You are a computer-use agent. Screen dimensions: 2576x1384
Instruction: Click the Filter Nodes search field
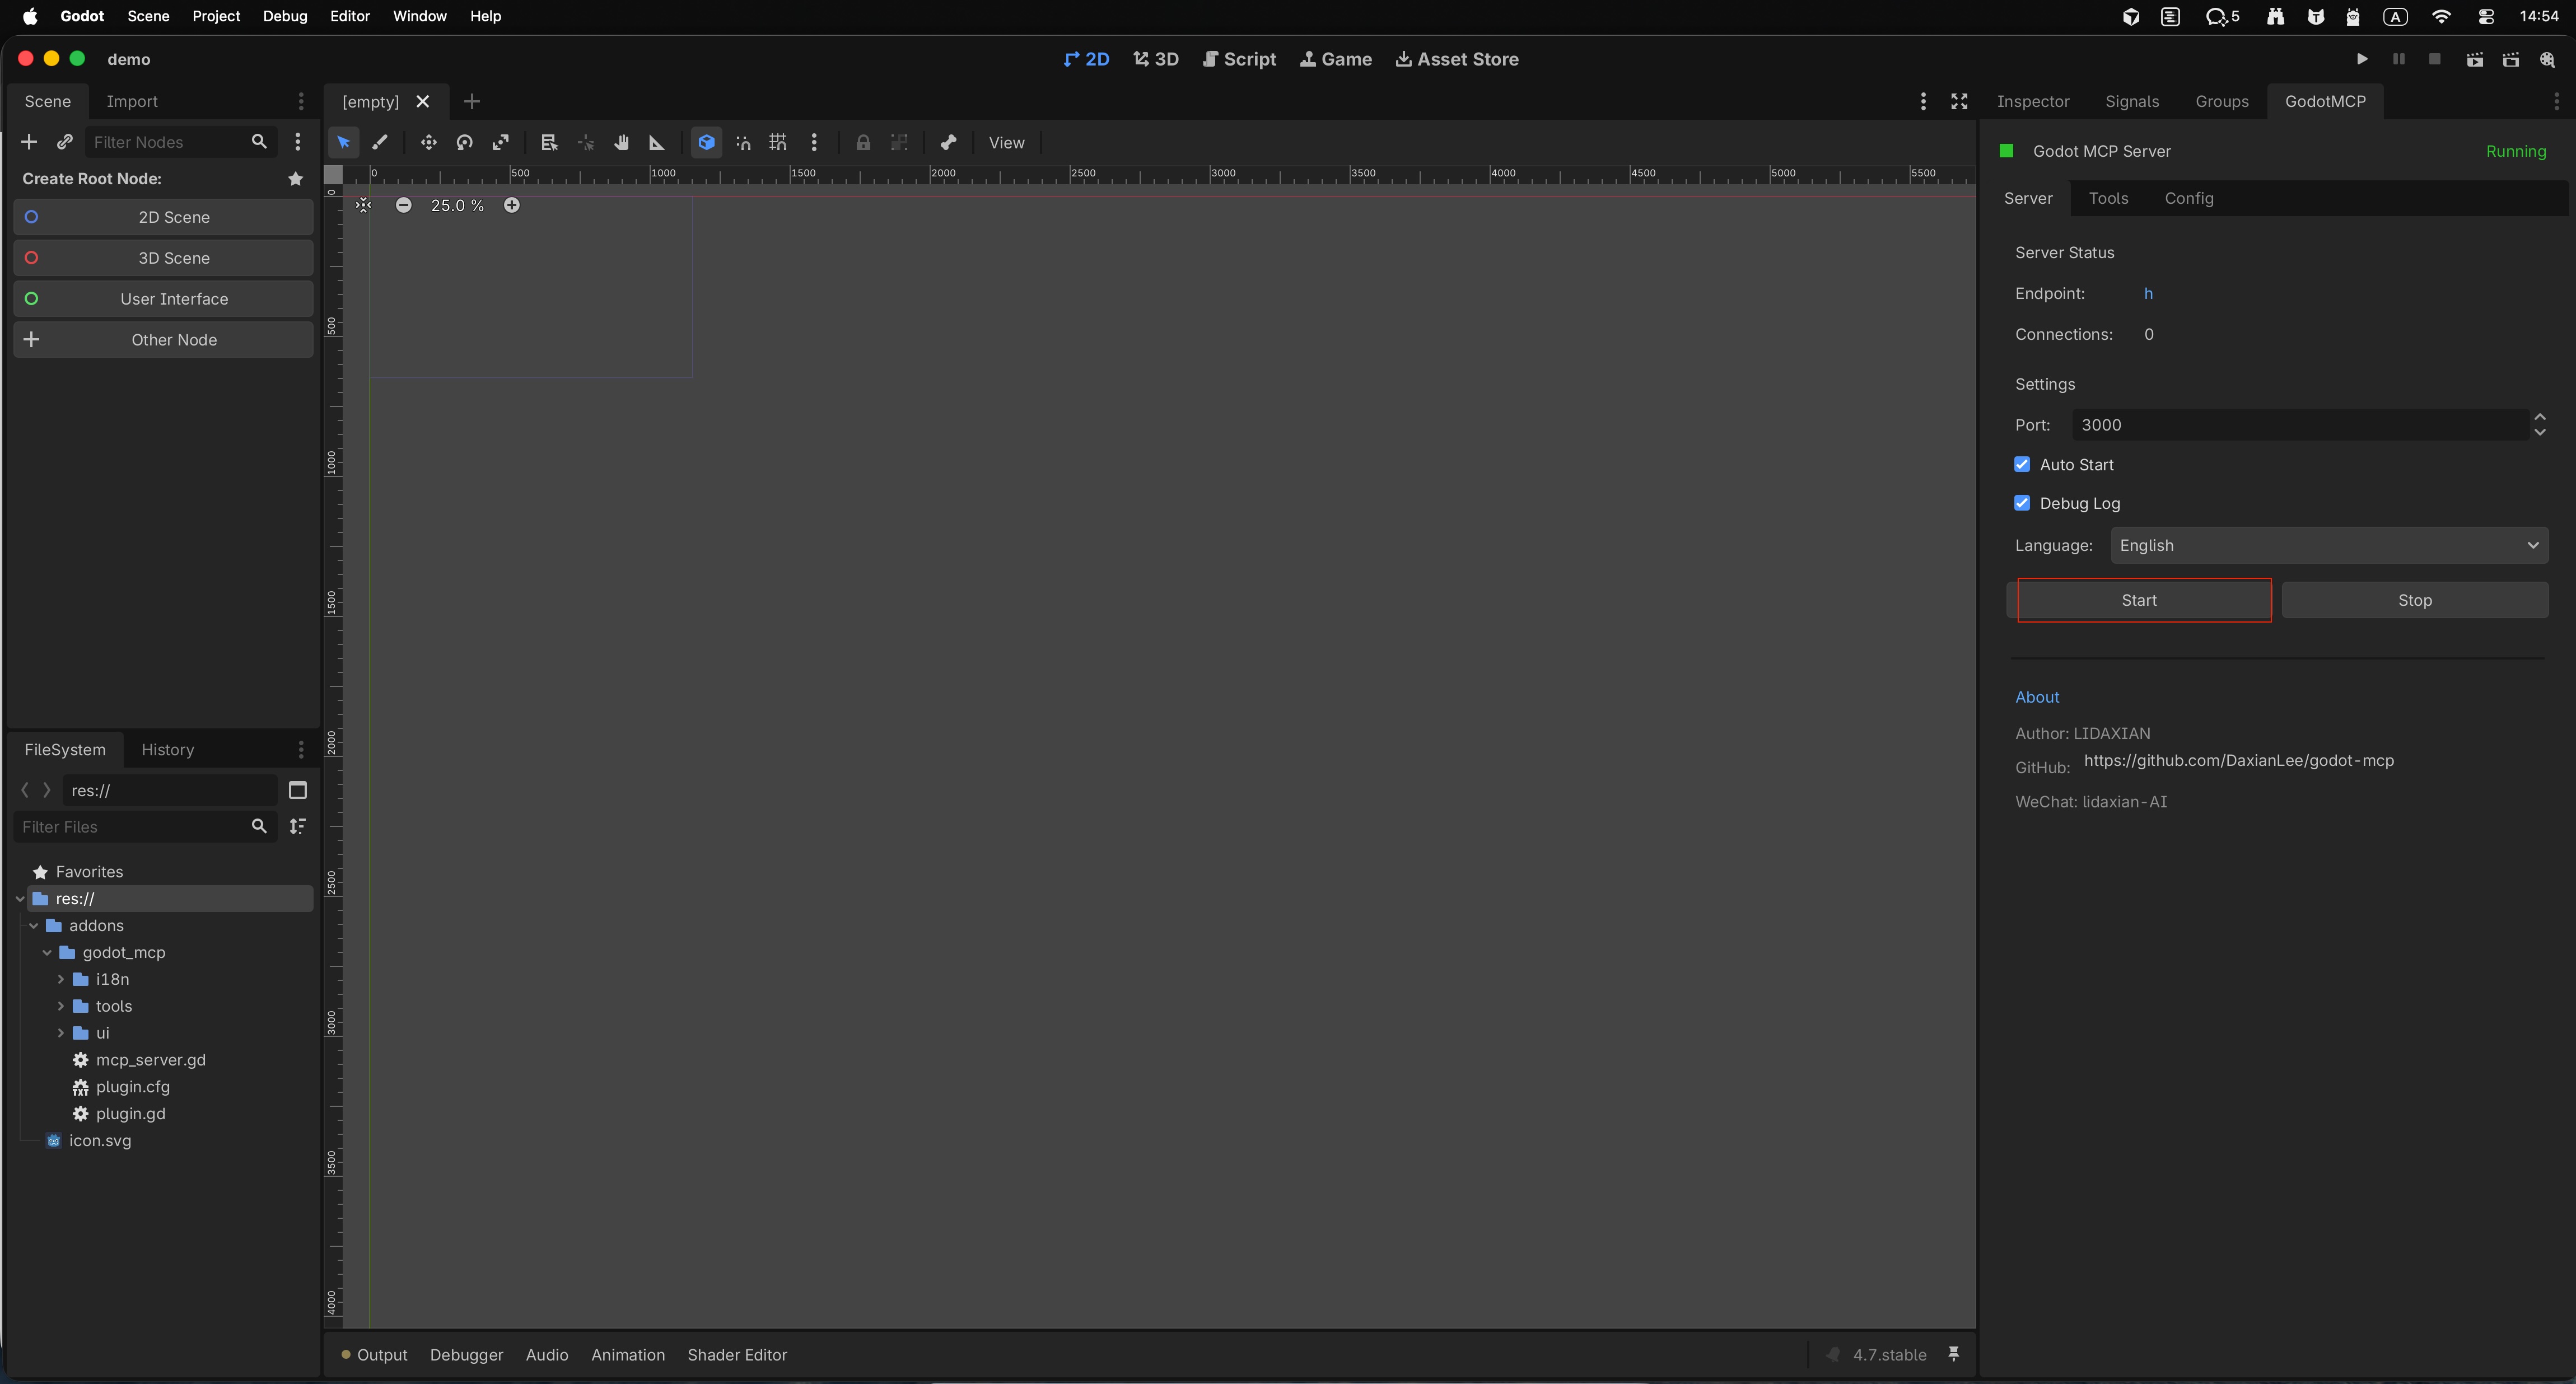[181, 142]
